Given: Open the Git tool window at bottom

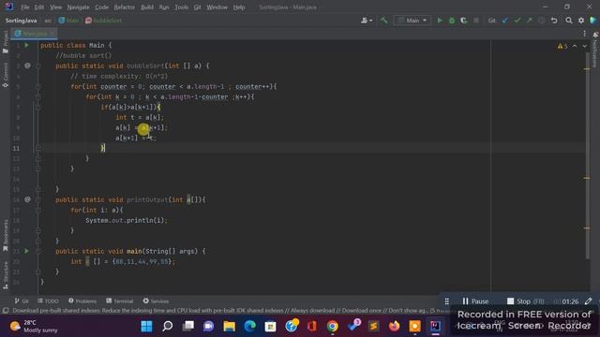Looking at the screenshot, I should point(22,301).
